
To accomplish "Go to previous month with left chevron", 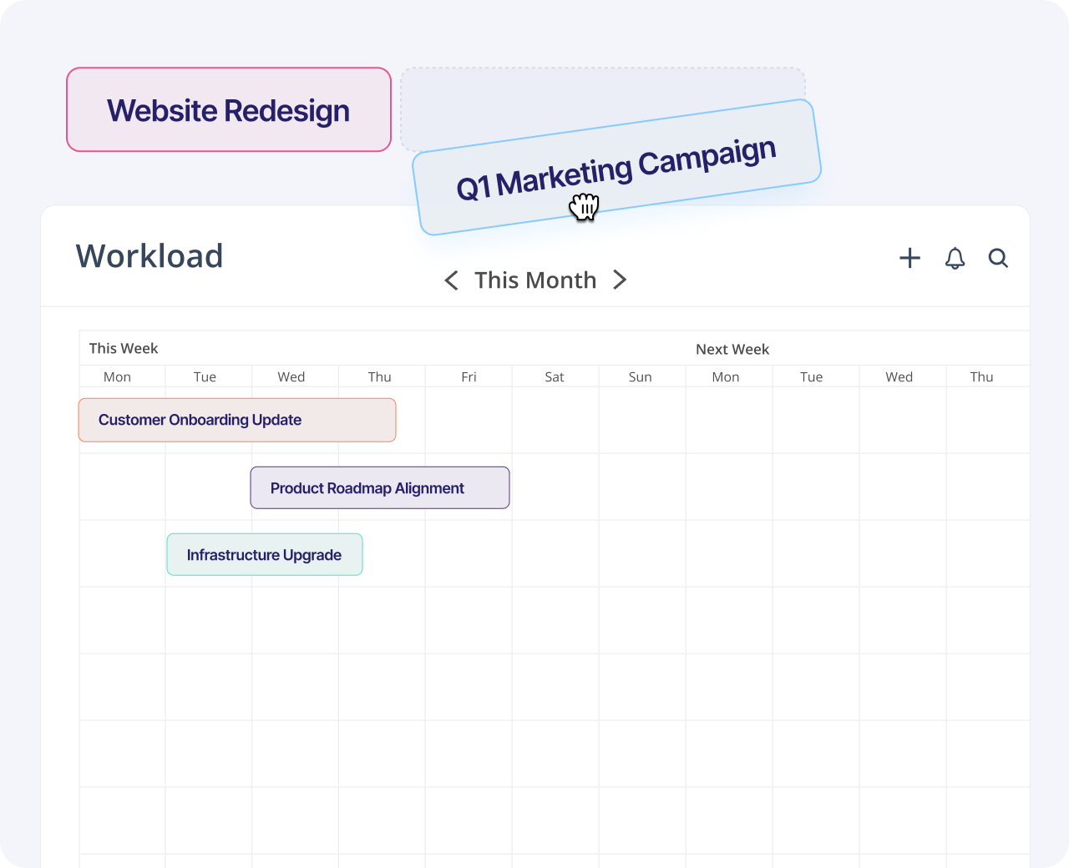I will pos(452,280).
